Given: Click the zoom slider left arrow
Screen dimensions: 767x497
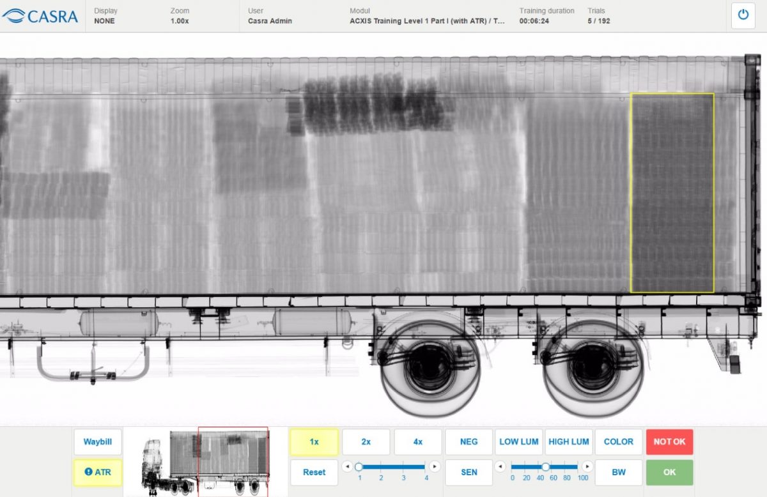Looking at the screenshot, I should [x=347, y=466].
